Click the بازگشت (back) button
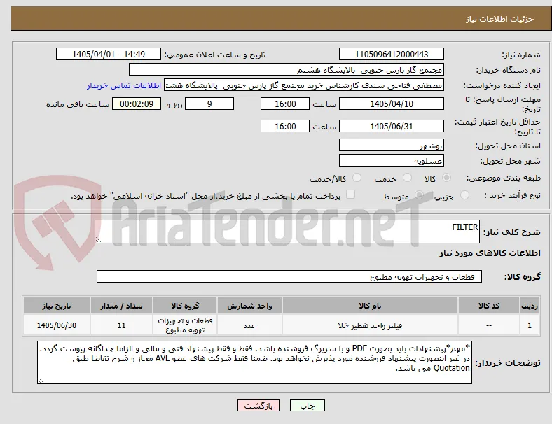 (x=258, y=405)
